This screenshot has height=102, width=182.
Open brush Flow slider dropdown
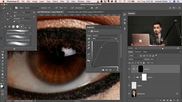(69, 8)
